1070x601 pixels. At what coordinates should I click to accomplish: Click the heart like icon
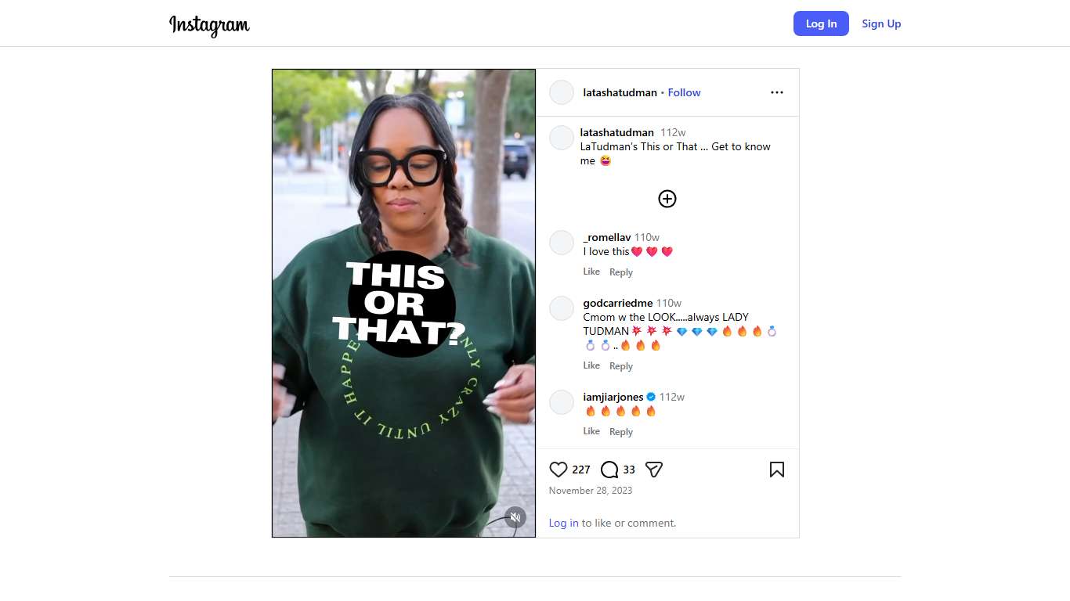(x=558, y=470)
